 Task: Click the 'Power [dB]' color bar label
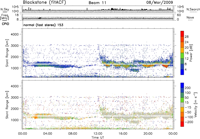pyautogui.click(x=191, y=53)
